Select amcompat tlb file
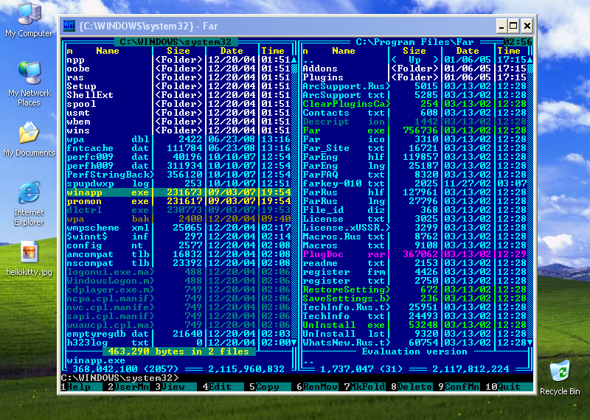Viewport: 590px width, 420px height. [178, 254]
